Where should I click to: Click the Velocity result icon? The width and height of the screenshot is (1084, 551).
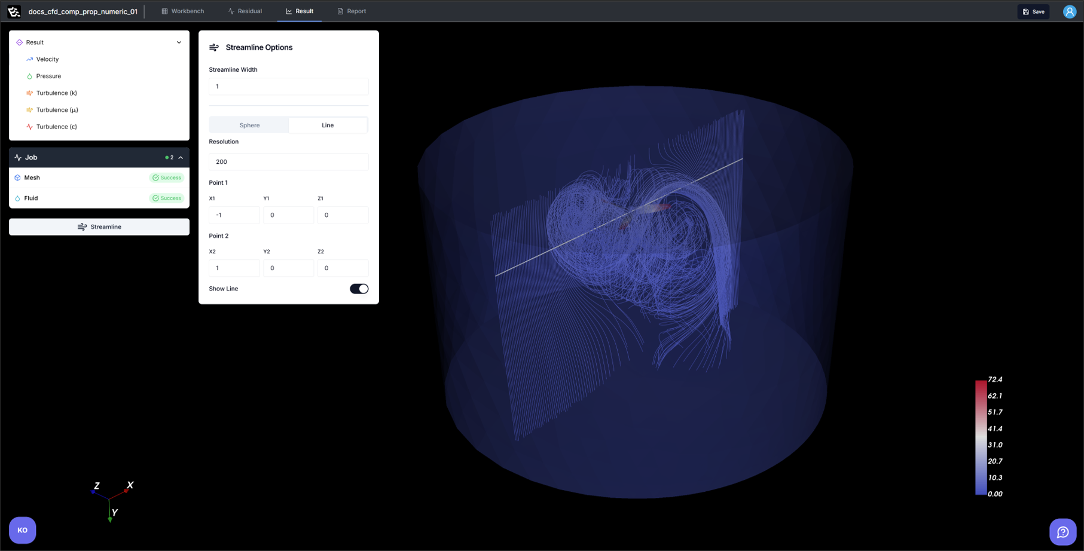29,59
